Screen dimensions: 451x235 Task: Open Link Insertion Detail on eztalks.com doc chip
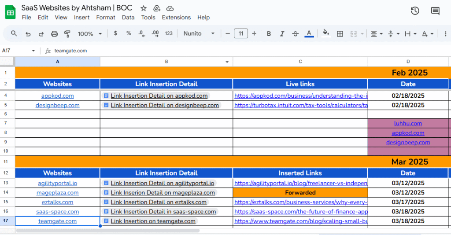click(x=155, y=202)
